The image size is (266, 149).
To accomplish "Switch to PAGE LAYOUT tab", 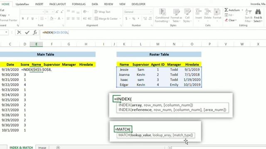I will pos(57,4).
